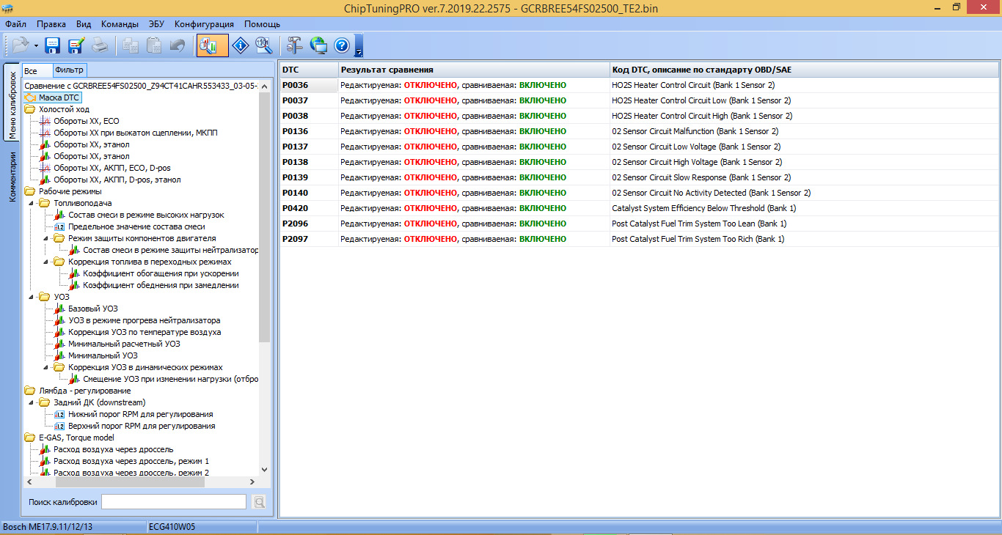
Task: Open settings via hammer and wrench icon
Action: tap(295, 45)
